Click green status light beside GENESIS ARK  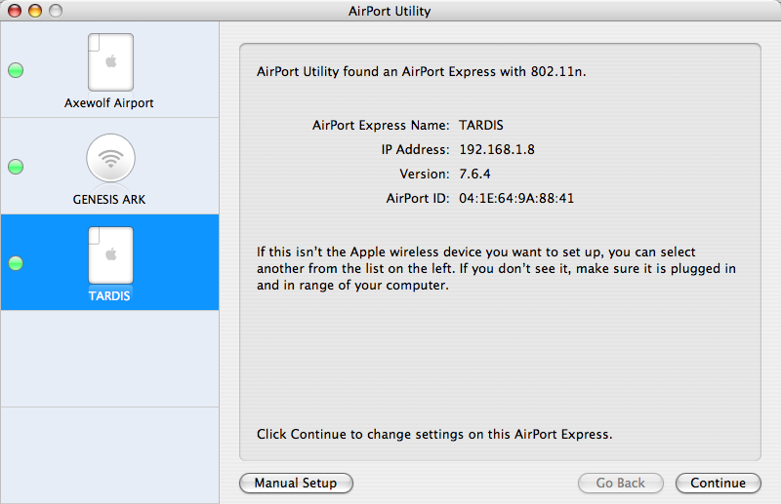[x=16, y=167]
